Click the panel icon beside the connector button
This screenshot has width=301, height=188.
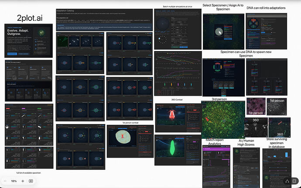pos(294,181)
